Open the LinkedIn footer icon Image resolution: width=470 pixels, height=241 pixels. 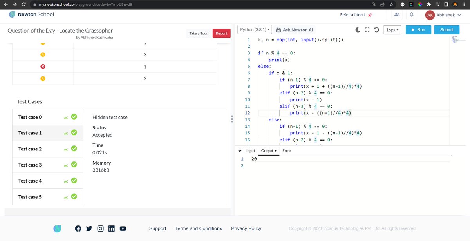click(111, 228)
